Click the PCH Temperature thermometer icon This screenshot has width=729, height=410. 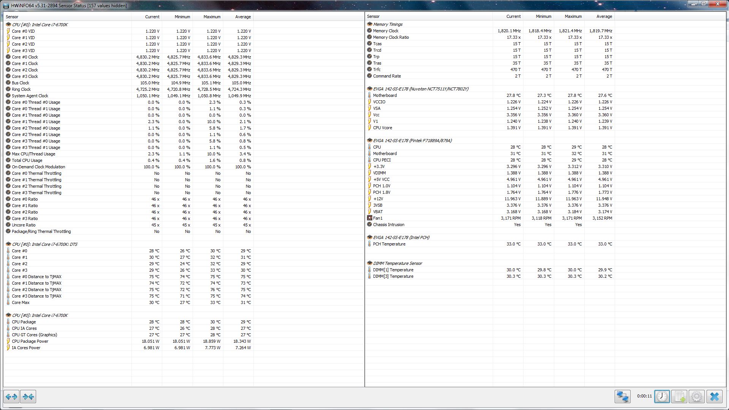point(369,244)
